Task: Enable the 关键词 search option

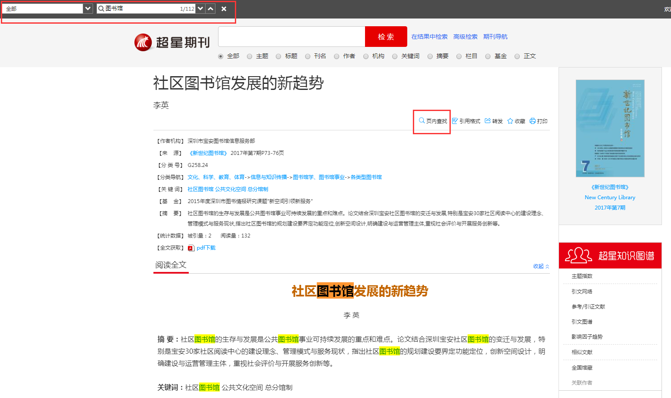Action: [x=395, y=56]
